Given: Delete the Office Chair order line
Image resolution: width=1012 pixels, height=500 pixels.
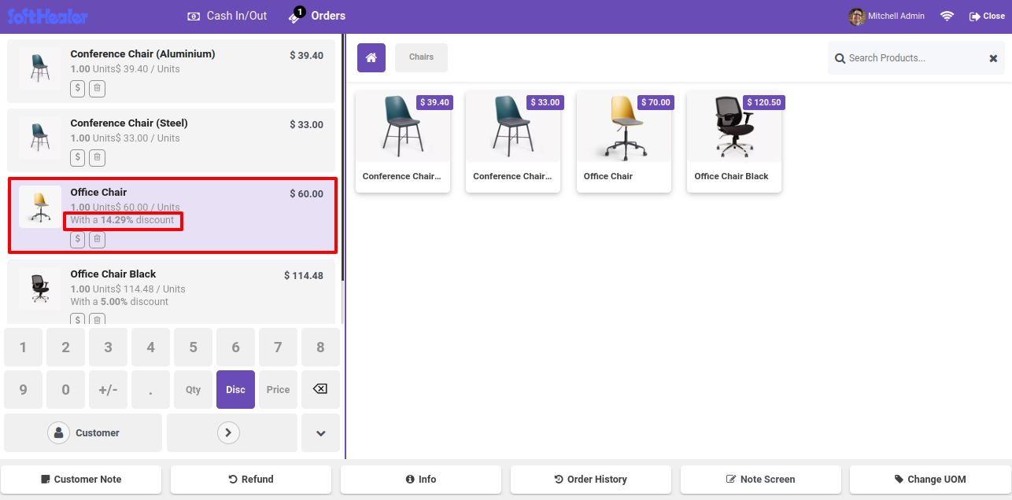Looking at the screenshot, I should click(97, 240).
